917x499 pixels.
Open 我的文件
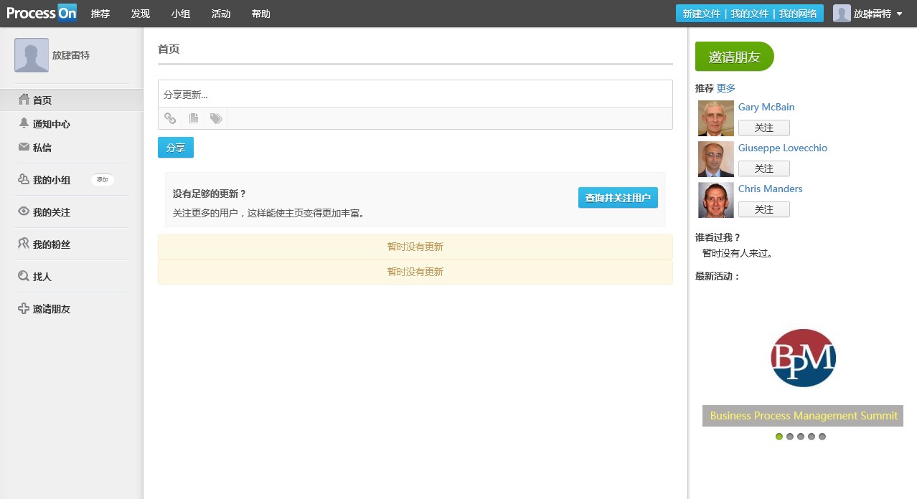click(x=750, y=14)
